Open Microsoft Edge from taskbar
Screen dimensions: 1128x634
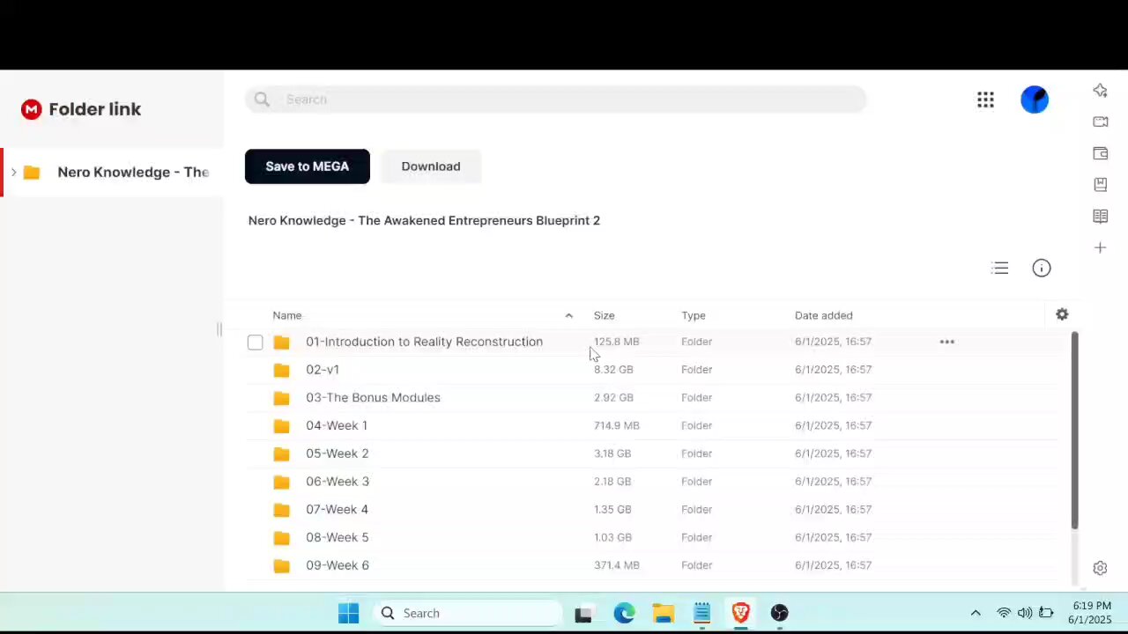[624, 613]
